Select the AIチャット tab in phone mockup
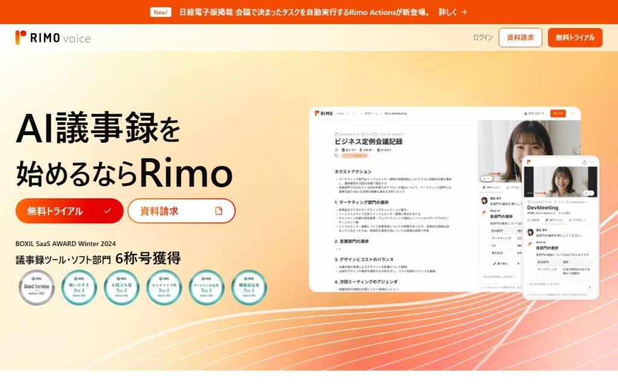This screenshot has width=618, height=386. tap(554, 220)
